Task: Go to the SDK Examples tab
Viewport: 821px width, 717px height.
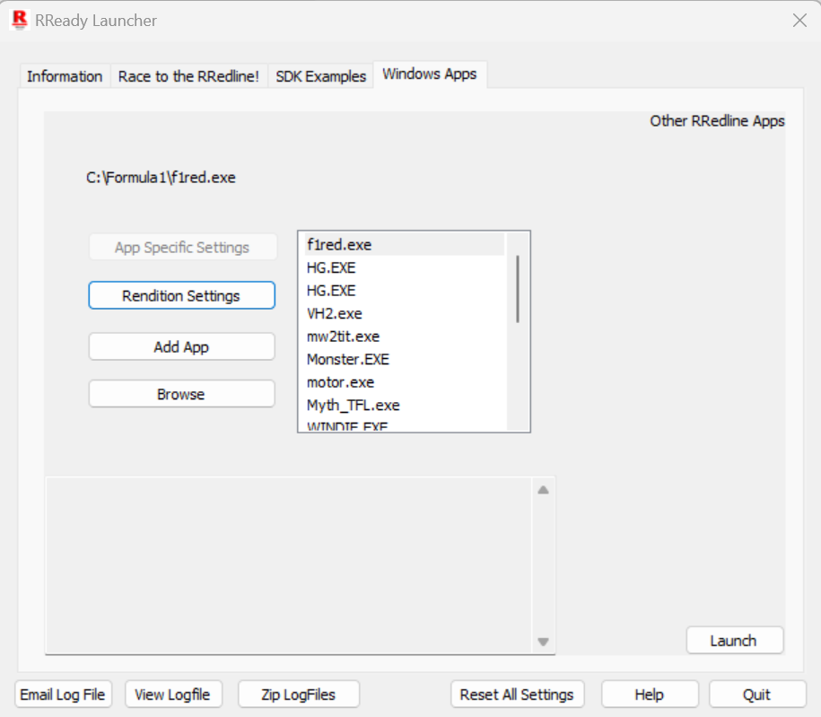Action: pos(320,76)
